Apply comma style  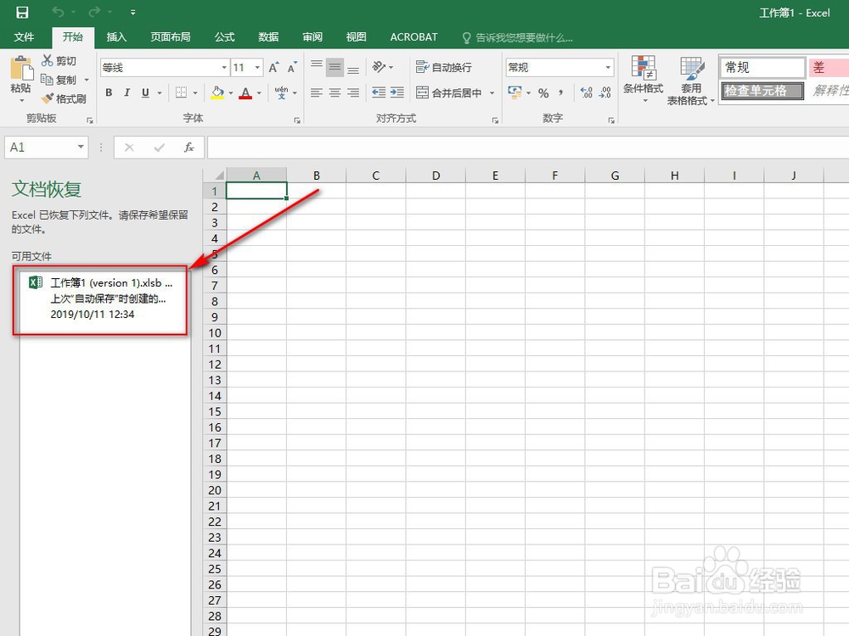coord(561,92)
